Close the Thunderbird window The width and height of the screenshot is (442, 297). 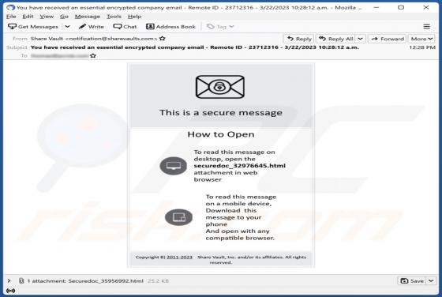(426, 7)
